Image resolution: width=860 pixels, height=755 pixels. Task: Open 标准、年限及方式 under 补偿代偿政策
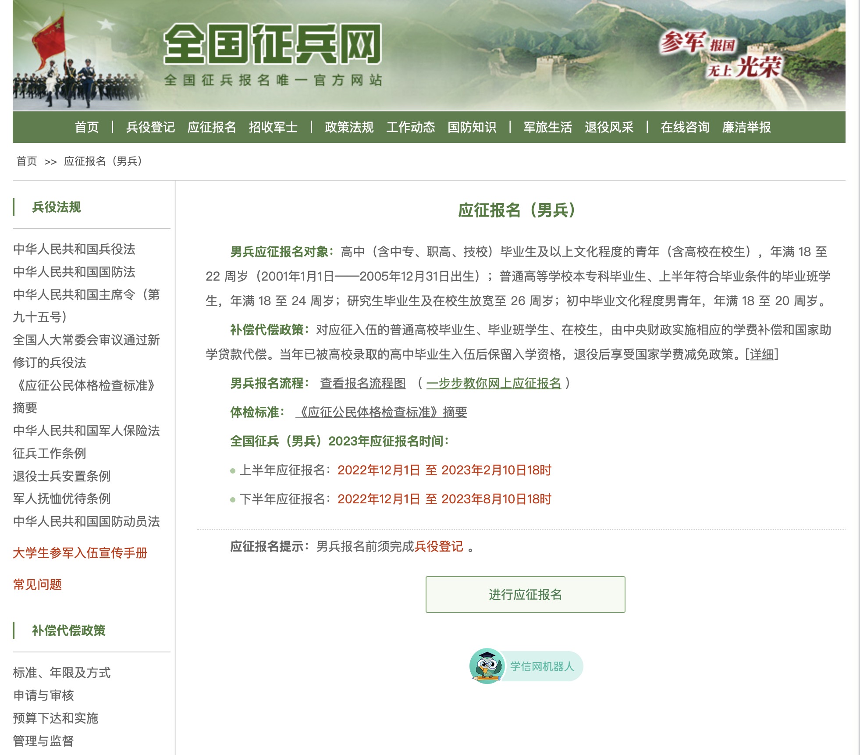point(62,673)
